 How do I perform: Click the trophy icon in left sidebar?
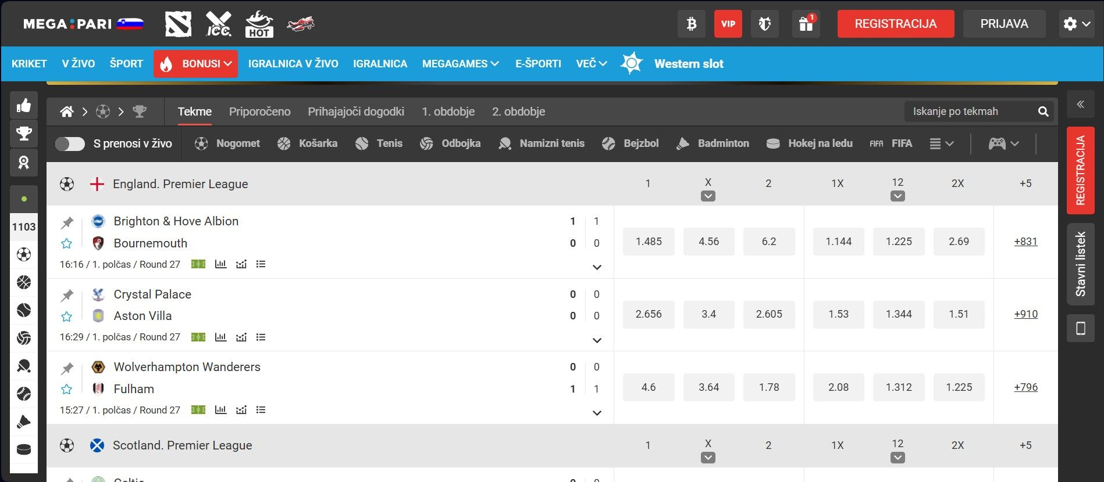point(24,134)
